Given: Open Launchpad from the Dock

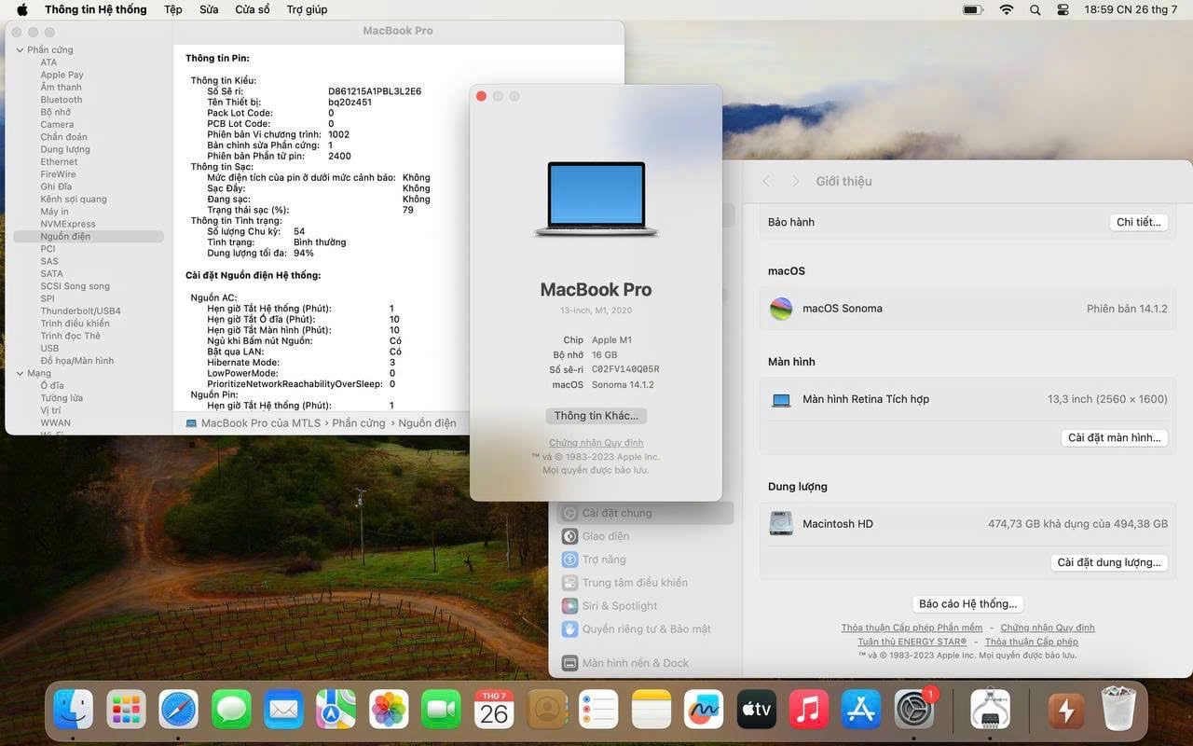Looking at the screenshot, I should 126,710.
